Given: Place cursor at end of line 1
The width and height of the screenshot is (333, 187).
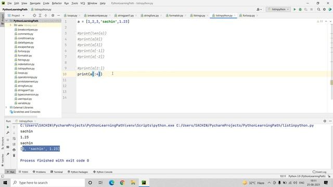Looking at the screenshot, I should point(130,22).
